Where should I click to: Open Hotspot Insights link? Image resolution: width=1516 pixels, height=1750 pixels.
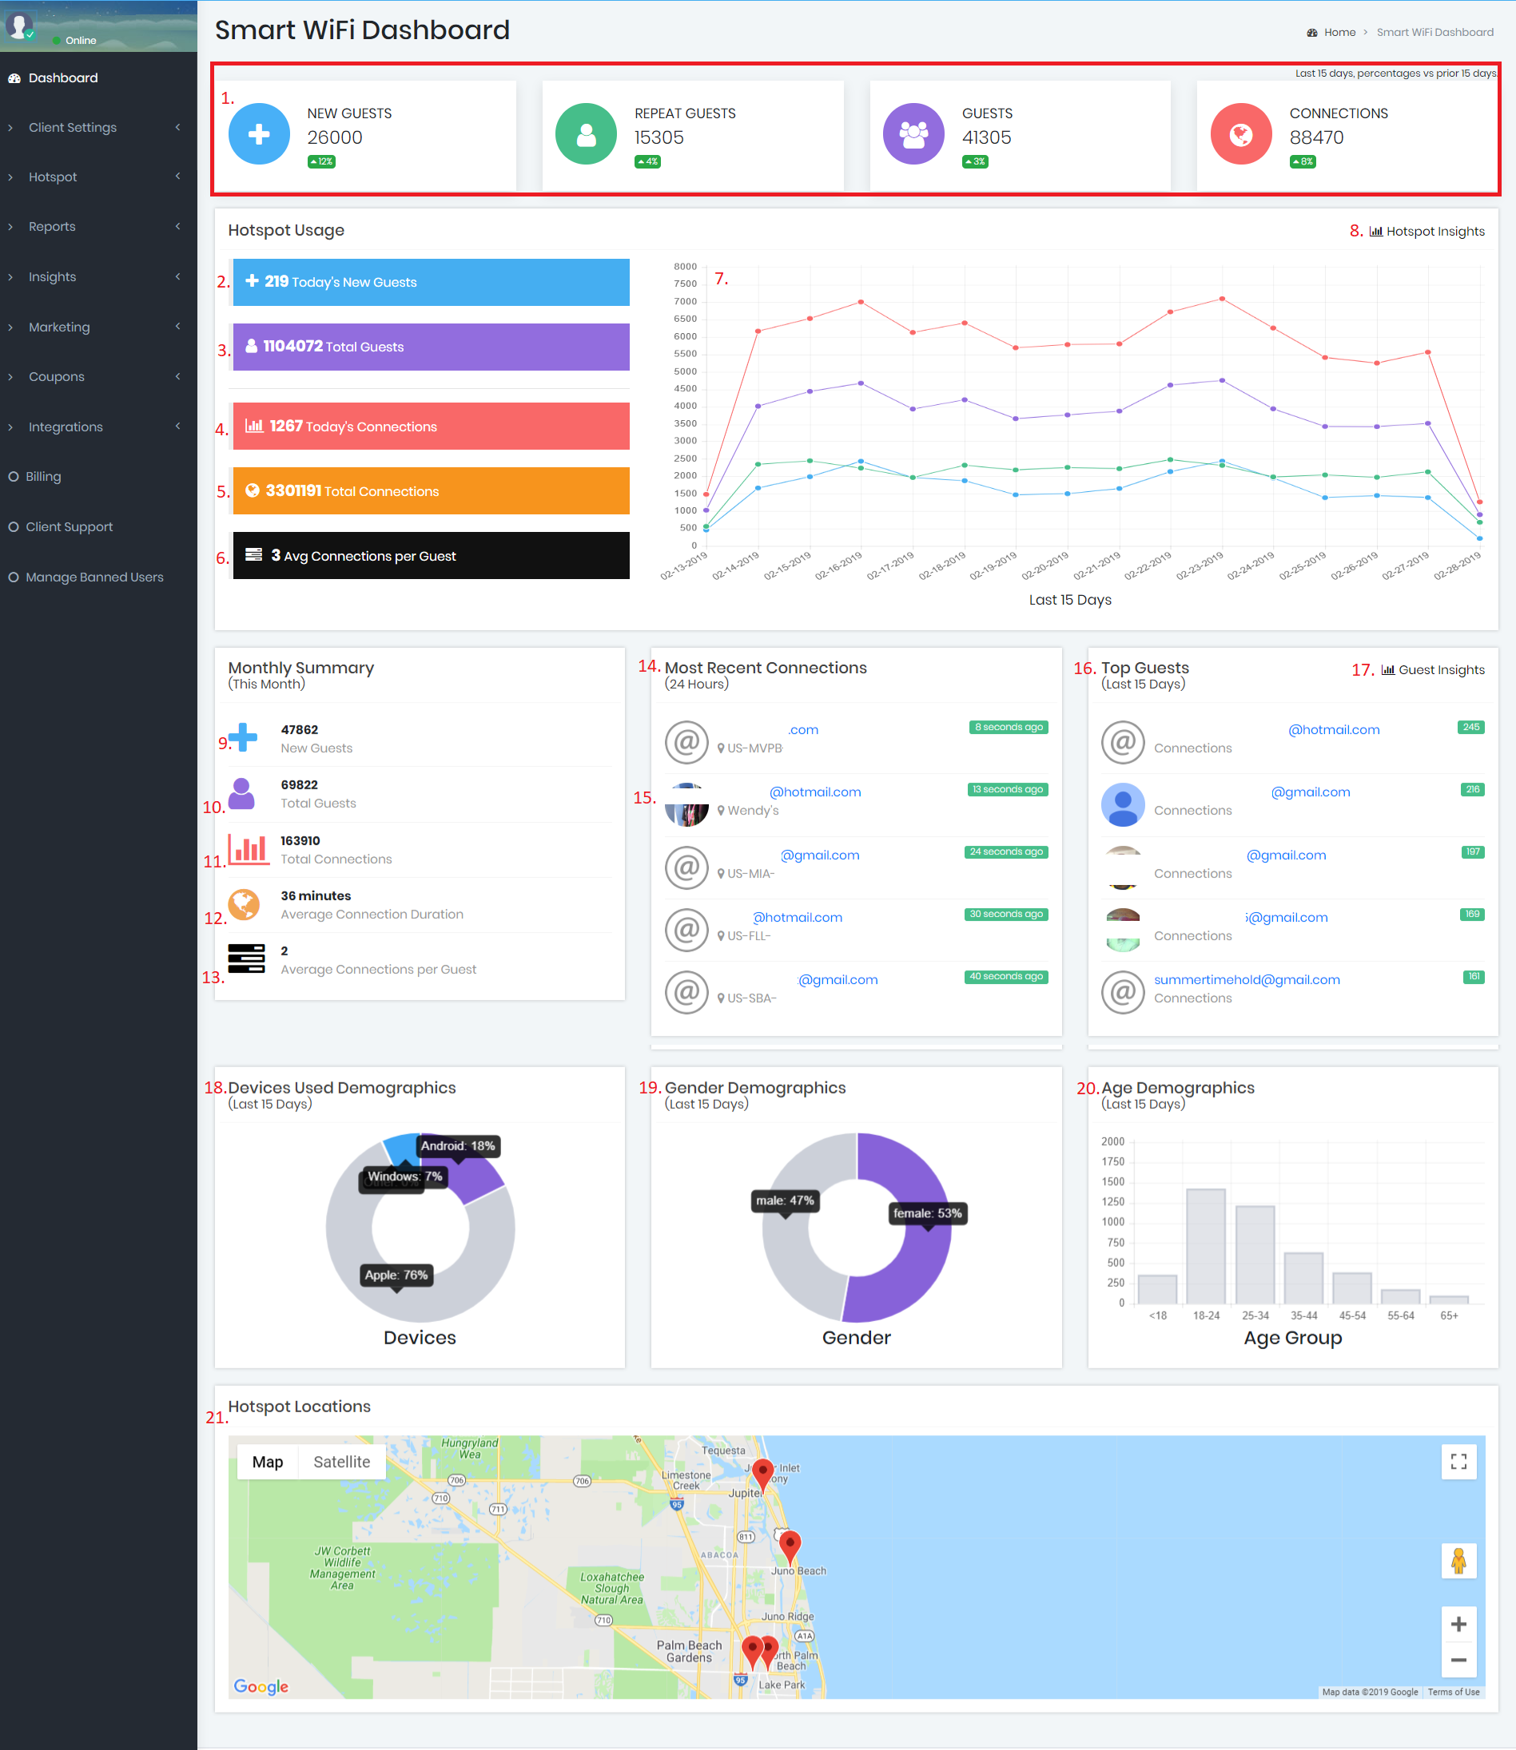tap(1426, 232)
